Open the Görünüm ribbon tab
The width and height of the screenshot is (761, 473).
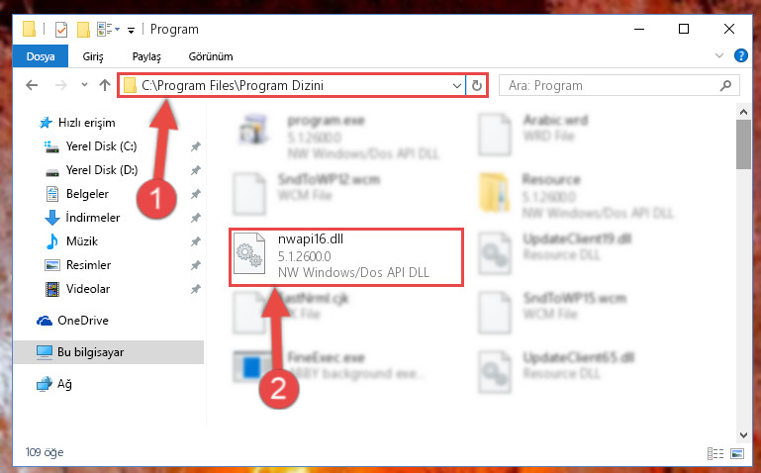tap(211, 56)
